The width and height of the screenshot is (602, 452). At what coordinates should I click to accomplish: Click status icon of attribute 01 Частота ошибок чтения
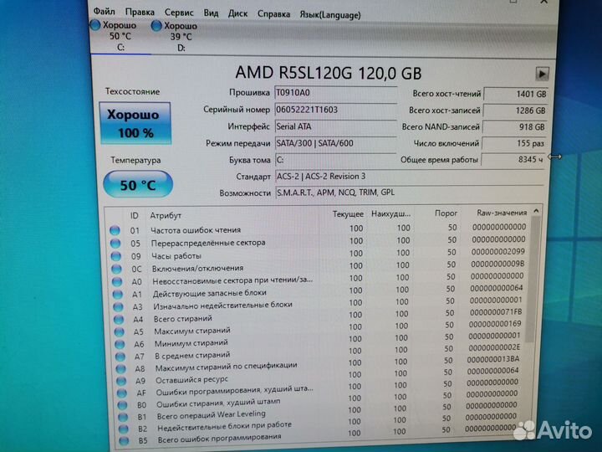click(115, 231)
